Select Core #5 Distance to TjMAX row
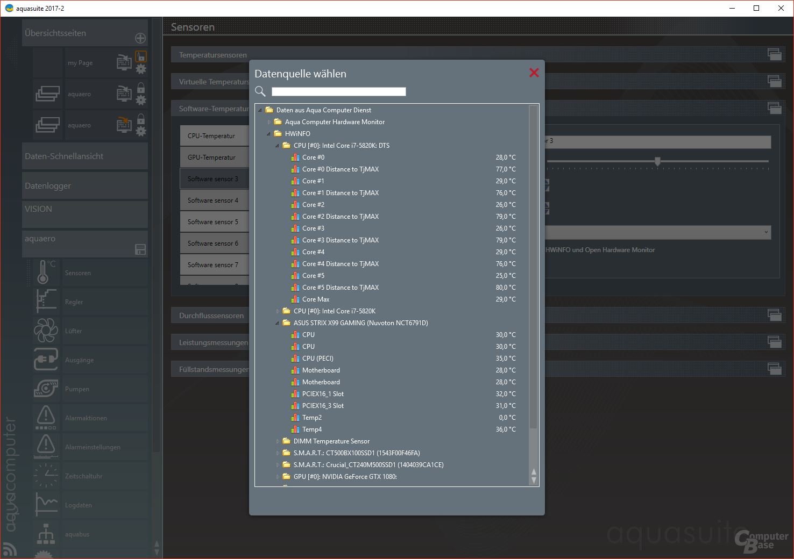Screen dimensions: 794x559 (403, 288)
